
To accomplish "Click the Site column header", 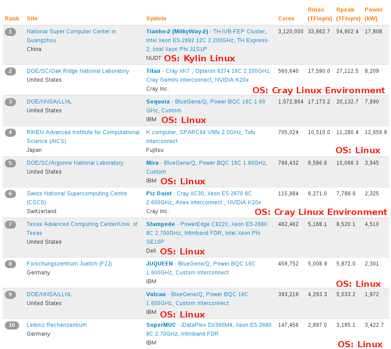I will click(x=32, y=19).
